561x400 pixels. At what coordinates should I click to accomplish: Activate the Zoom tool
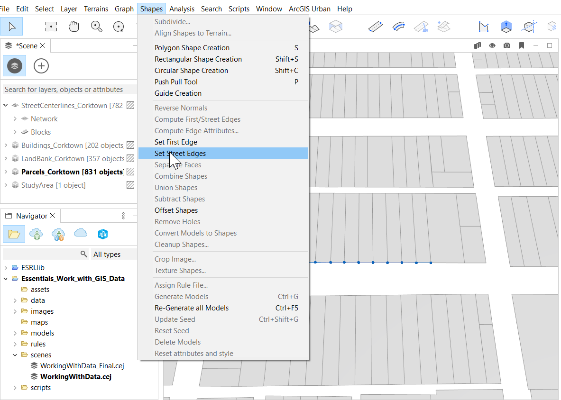[x=96, y=27]
